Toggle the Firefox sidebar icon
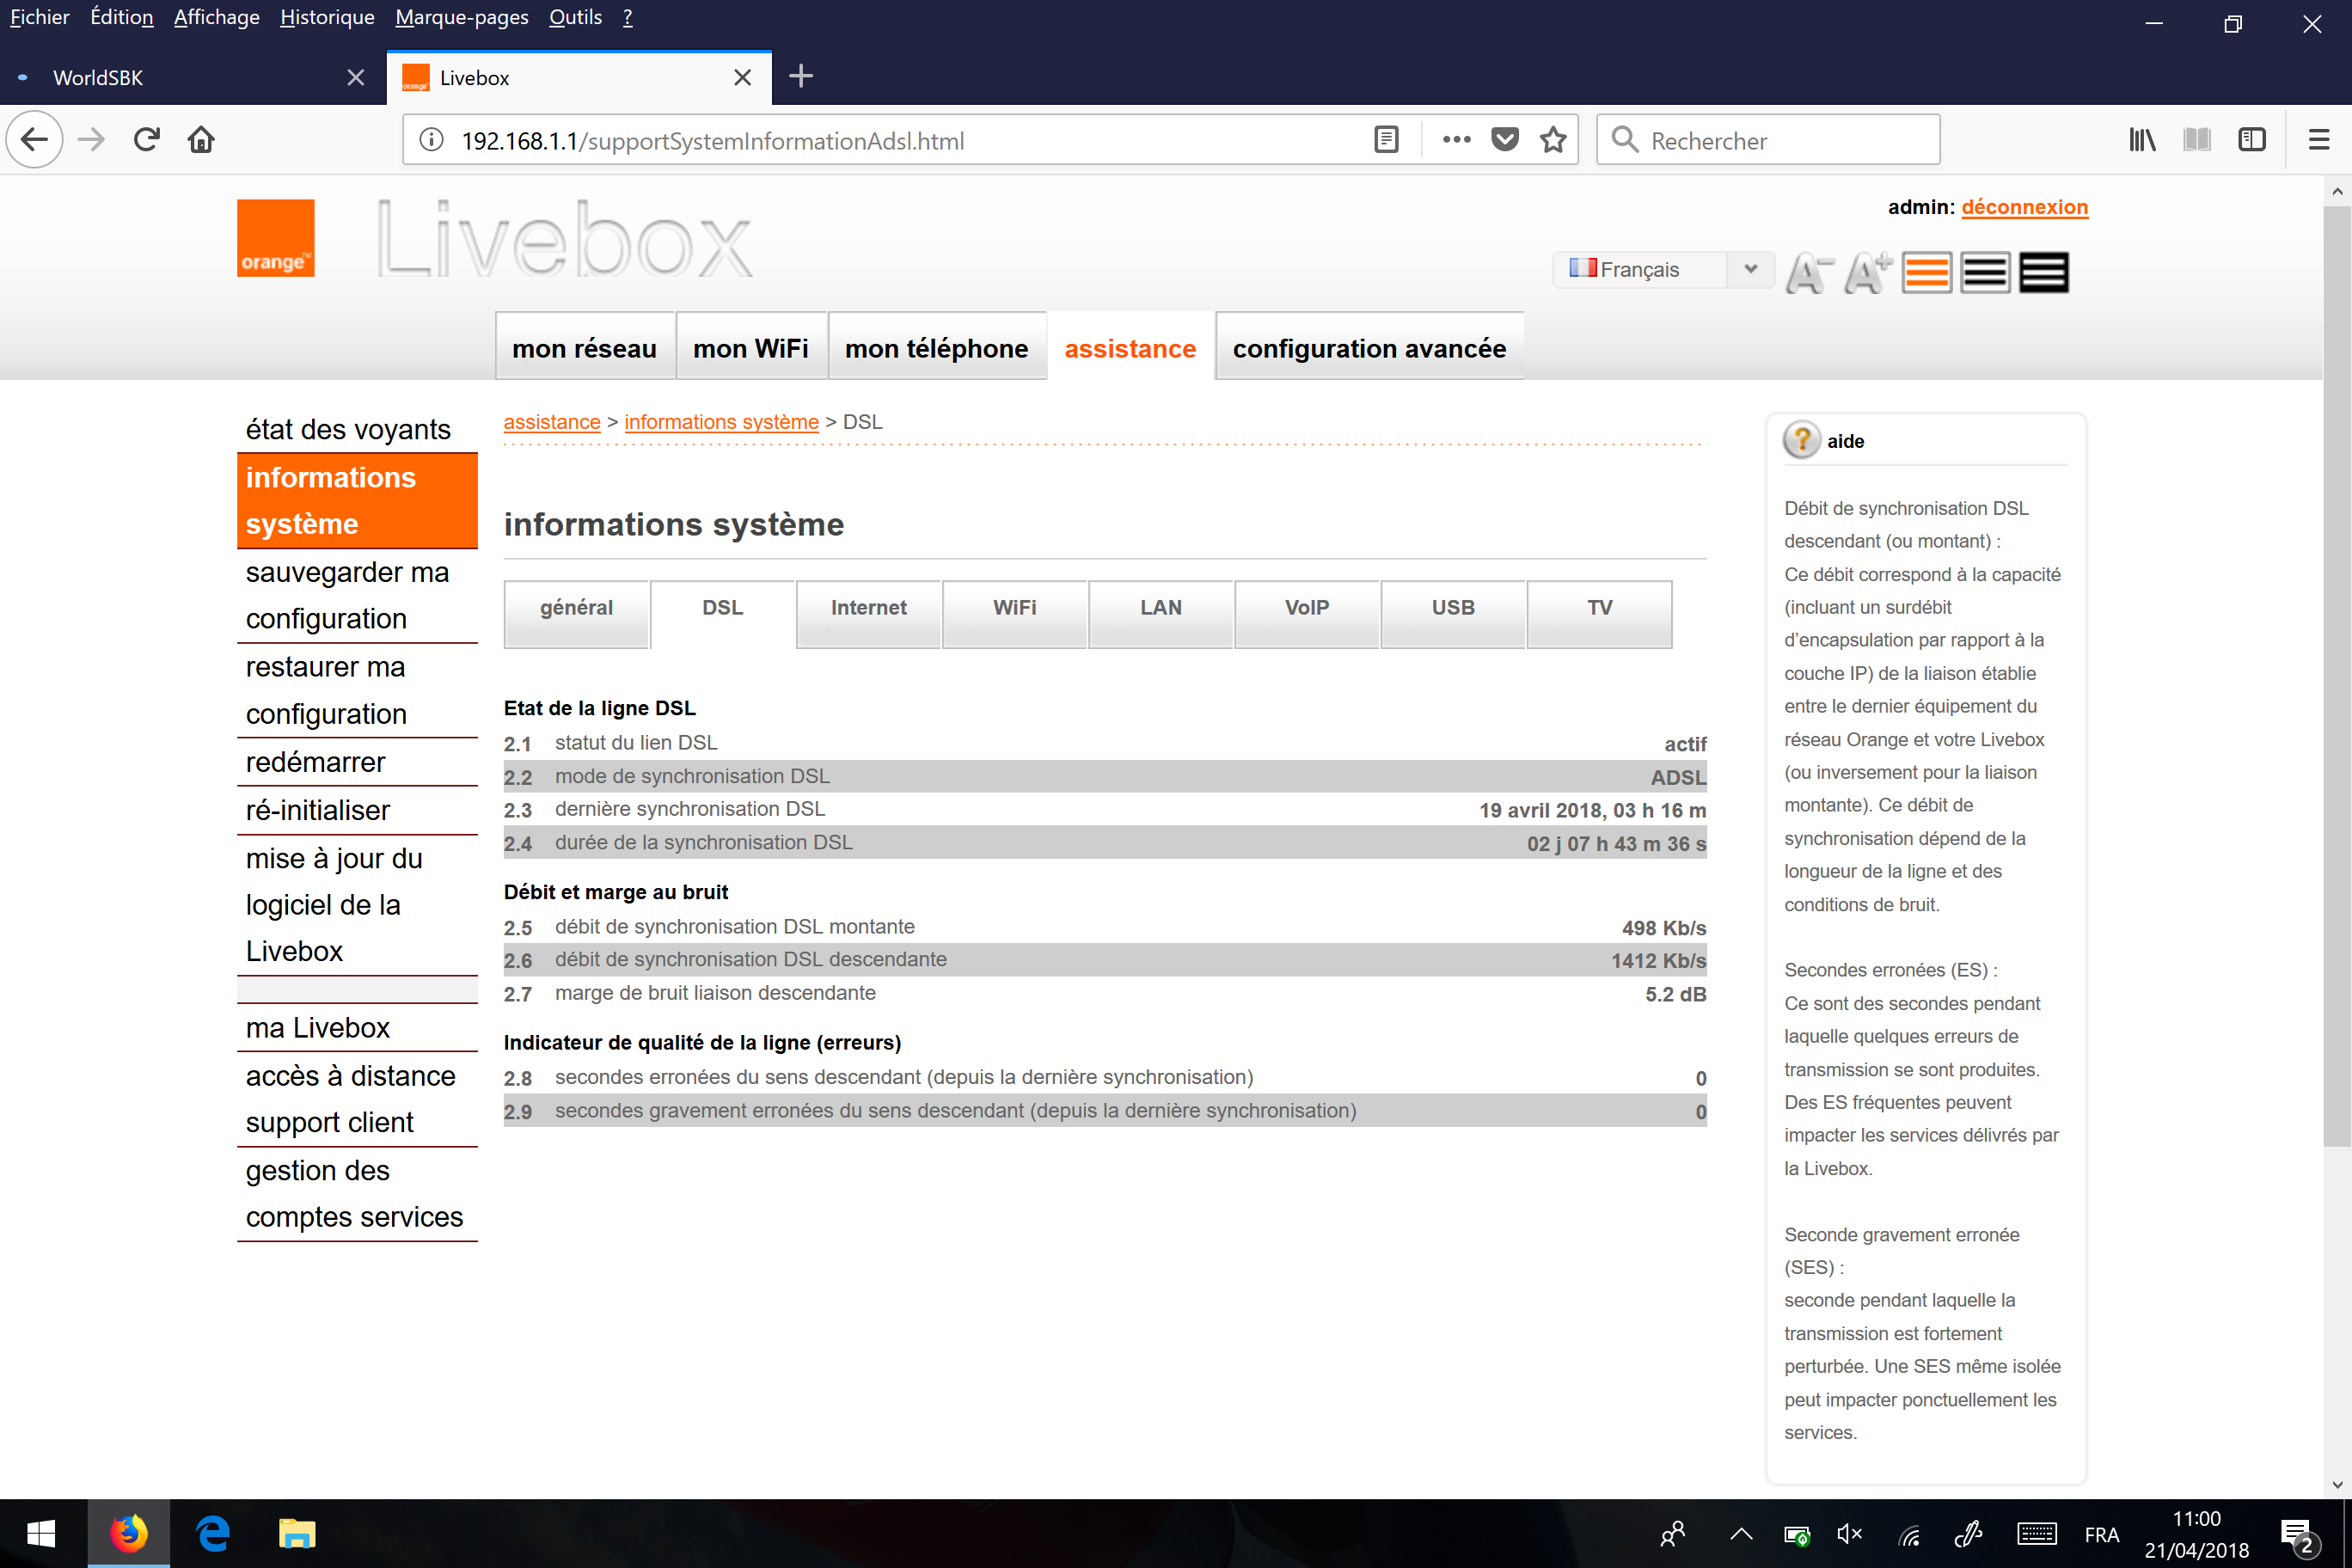Viewport: 2352px width, 1568px height. click(x=2252, y=140)
